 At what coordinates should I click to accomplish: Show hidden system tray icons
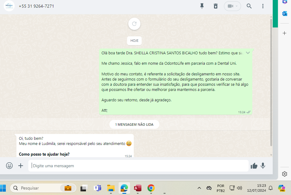[x=199, y=188]
